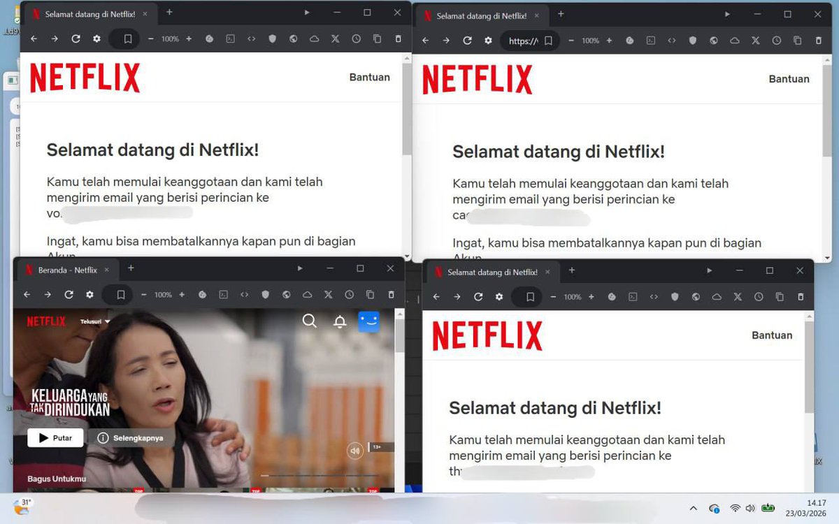Open Selengkapnya for more info

(x=131, y=438)
